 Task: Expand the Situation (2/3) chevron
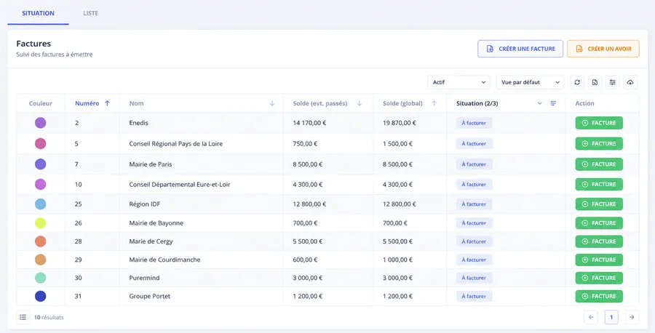click(x=540, y=103)
